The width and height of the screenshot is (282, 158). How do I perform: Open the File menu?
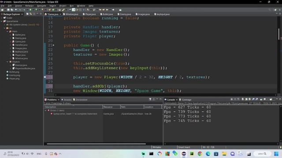coord(3,6)
